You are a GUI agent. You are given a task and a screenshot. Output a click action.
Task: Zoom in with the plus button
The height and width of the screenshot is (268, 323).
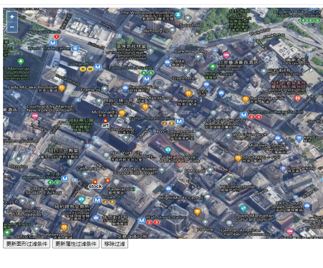(12, 17)
